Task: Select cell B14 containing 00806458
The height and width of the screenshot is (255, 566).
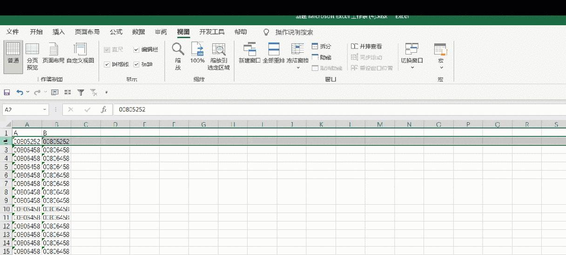Action: coord(56,242)
